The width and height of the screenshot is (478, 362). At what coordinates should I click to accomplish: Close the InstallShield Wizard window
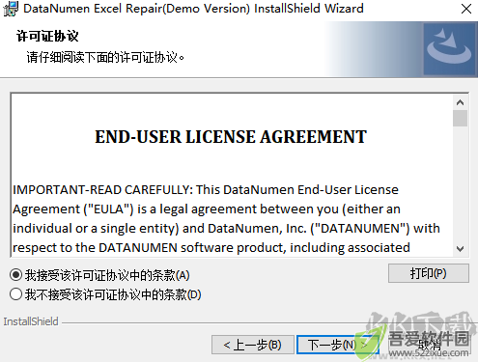[466, 9]
